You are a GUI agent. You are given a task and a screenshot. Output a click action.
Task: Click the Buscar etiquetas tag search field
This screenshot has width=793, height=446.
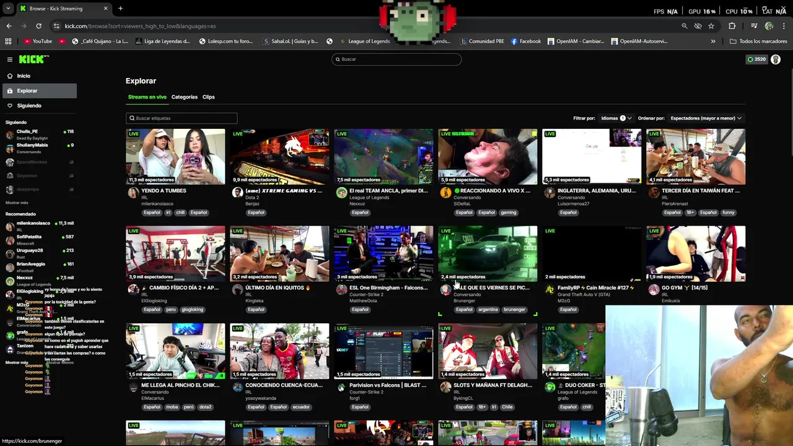pyautogui.click(x=182, y=118)
